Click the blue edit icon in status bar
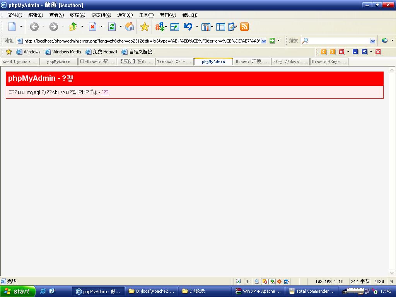The image size is (396, 297). [287, 282]
